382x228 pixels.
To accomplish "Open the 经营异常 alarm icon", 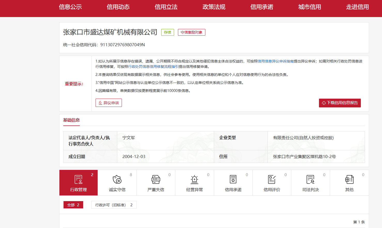I will click(x=194, y=179).
